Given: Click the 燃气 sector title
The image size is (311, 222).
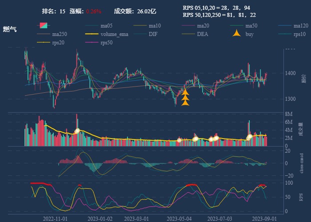Looking at the screenshot, I should point(10,29).
